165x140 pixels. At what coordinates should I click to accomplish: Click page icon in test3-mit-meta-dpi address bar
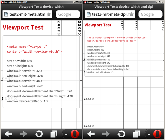point(89,14)
